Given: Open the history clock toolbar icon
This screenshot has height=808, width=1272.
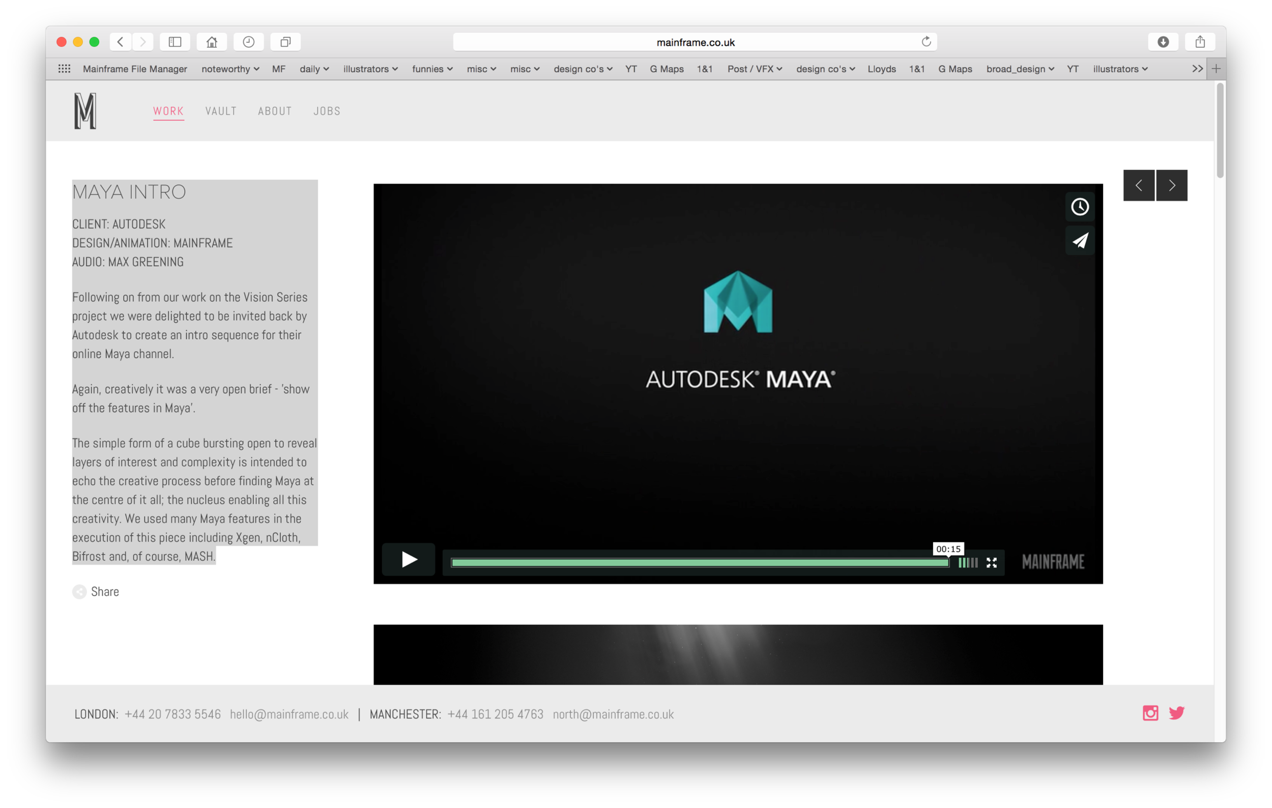Looking at the screenshot, I should (x=249, y=42).
